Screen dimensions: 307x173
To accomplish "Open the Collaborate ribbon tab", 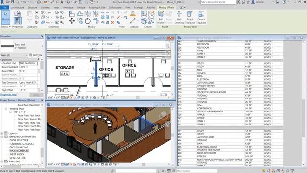I will coord(115,8).
